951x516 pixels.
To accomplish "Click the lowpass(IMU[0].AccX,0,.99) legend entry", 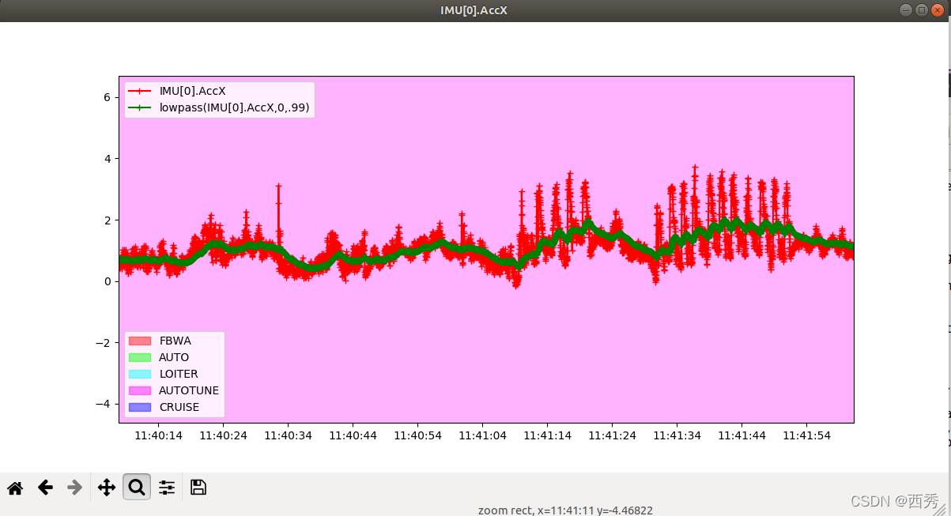I will tap(234, 107).
